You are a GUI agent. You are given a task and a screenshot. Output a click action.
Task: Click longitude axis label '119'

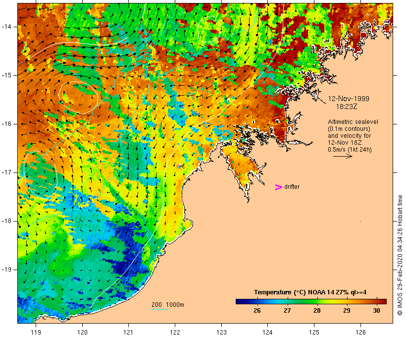[x=36, y=332]
